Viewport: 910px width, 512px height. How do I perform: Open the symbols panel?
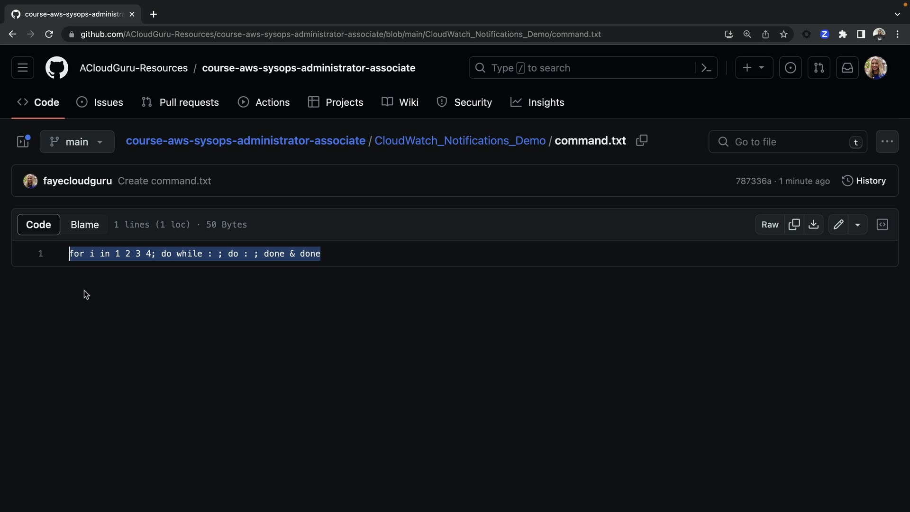[x=883, y=225]
